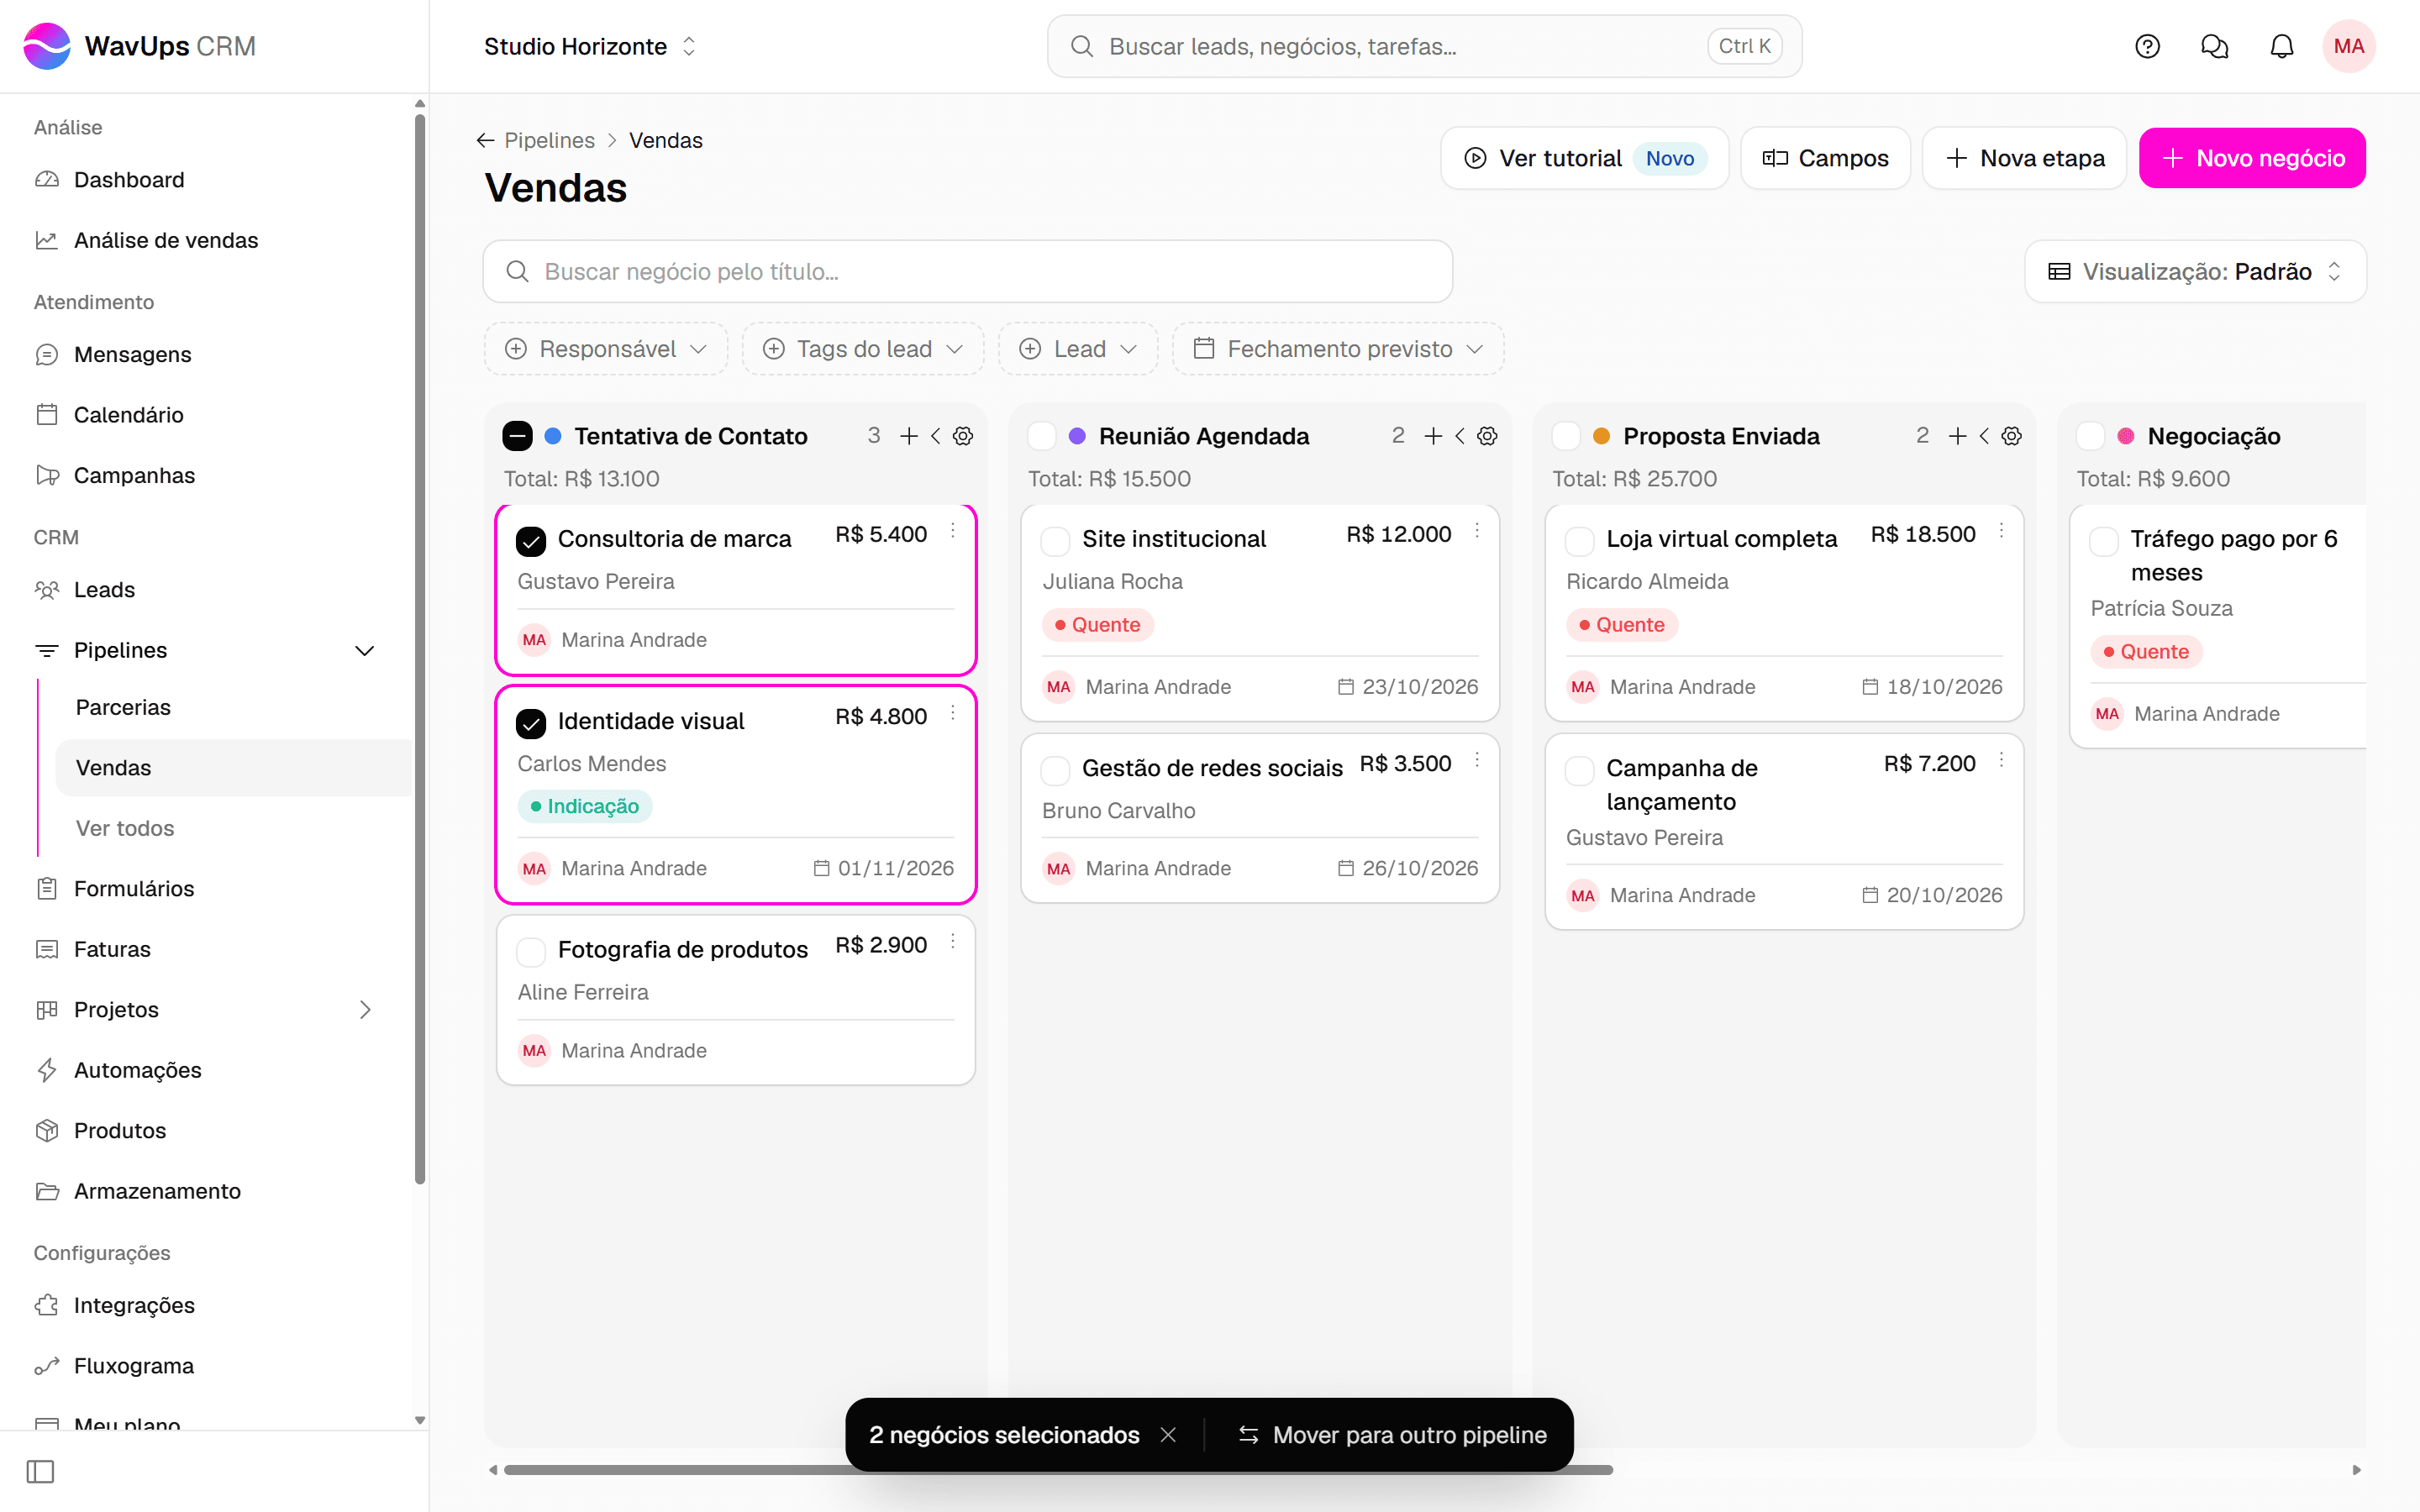Toggle select-all for Tentativa de Contato column

(517, 436)
